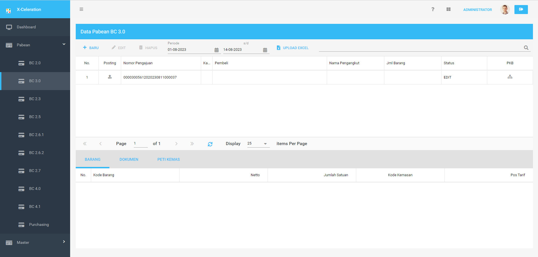
Task: Switch to the PETI KEMAS tab
Action: pyautogui.click(x=169, y=159)
